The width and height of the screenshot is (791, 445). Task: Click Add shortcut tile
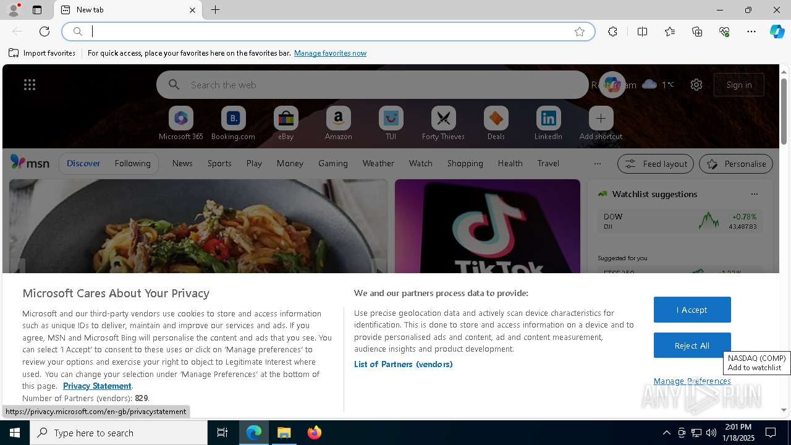click(x=601, y=124)
